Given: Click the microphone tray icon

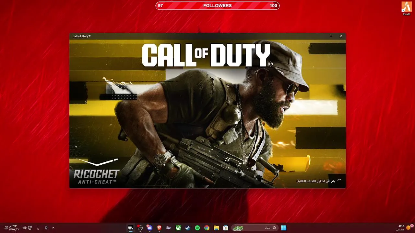Looking at the screenshot, I should coord(46,228).
